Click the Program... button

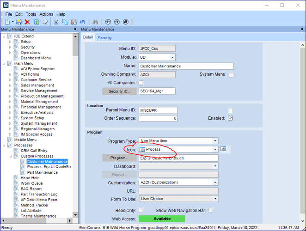(119, 158)
